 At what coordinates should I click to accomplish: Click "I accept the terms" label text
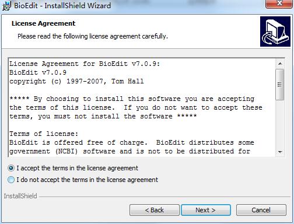(x=78, y=168)
